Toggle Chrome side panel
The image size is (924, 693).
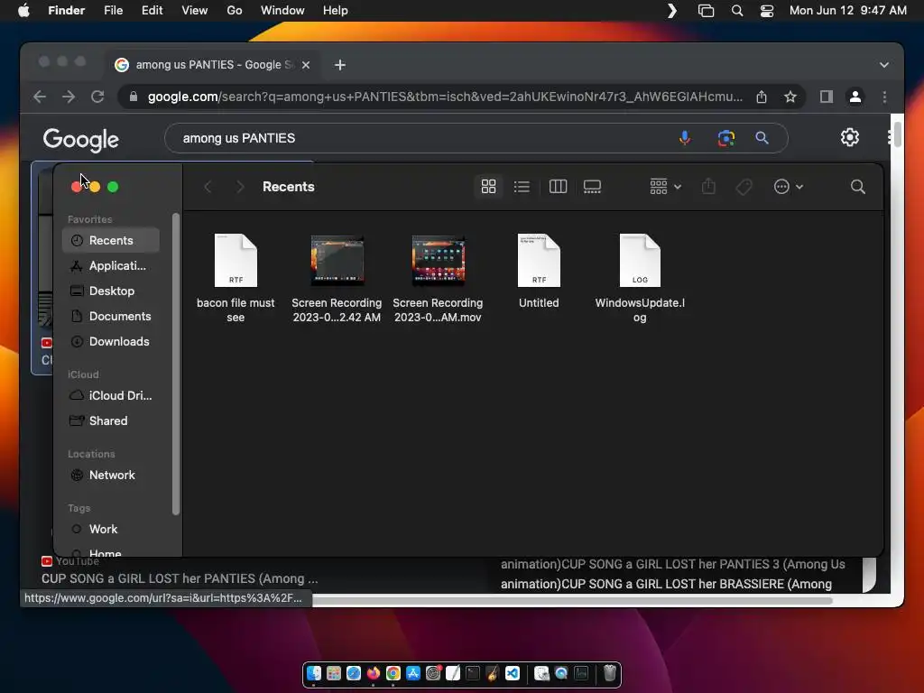827,97
